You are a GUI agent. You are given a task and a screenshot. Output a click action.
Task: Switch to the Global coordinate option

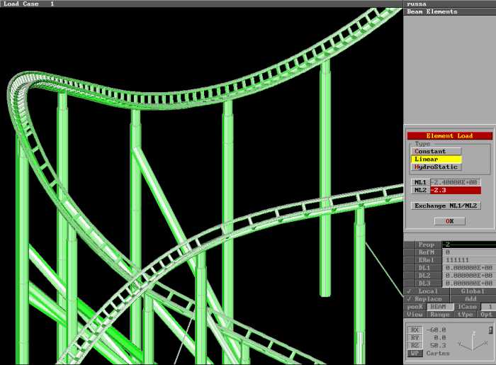pos(473,291)
